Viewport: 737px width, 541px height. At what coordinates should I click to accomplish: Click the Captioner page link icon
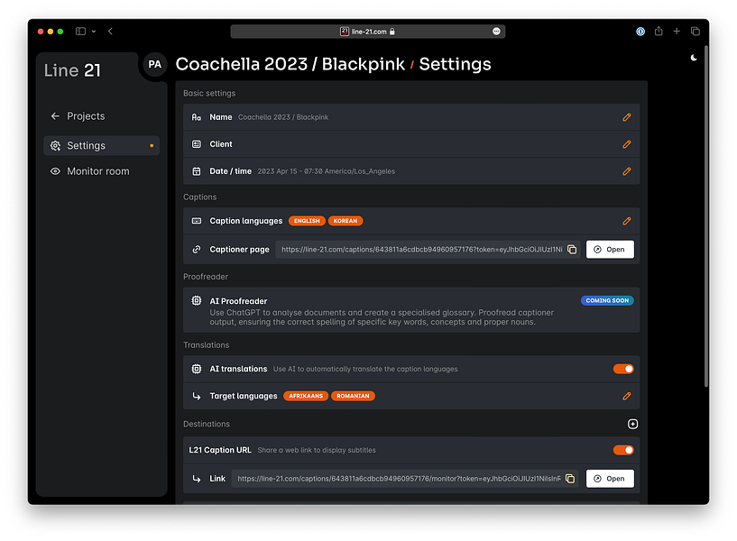[x=197, y=250]
